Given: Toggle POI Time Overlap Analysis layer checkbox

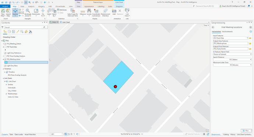Looking at the screenshot, I should (5, 56).
